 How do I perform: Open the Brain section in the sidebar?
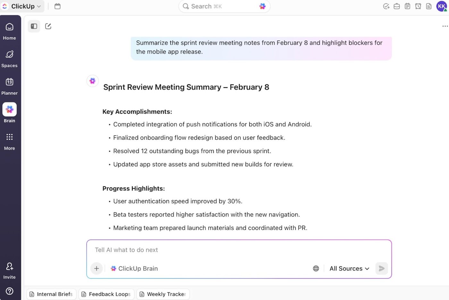9,112
